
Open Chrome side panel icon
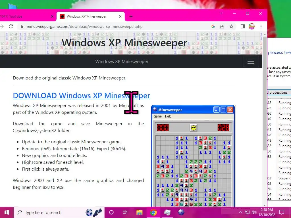[243, 26]
